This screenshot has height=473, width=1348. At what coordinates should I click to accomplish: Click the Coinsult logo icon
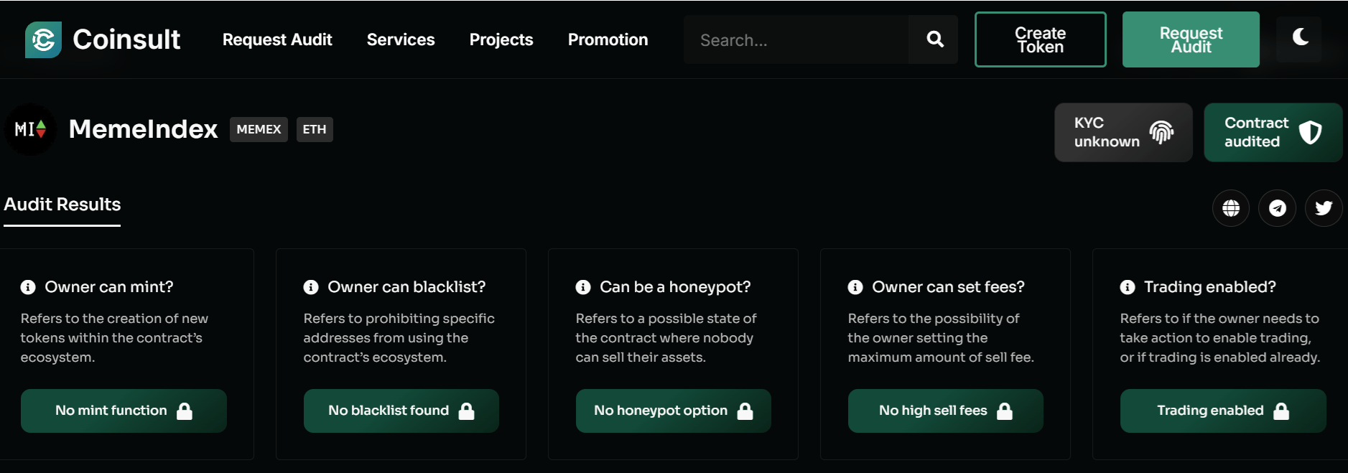tap(43, 39)
